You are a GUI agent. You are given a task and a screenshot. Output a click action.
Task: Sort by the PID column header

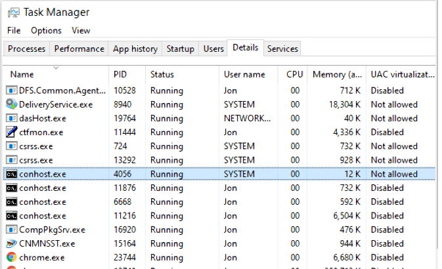120,75
